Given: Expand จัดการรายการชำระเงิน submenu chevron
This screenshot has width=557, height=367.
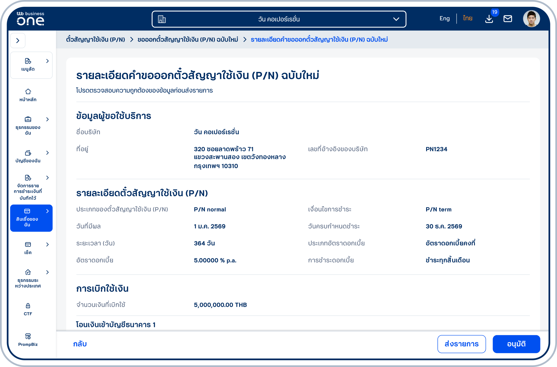Looking at the screenshot, I should tap(48, 178).
